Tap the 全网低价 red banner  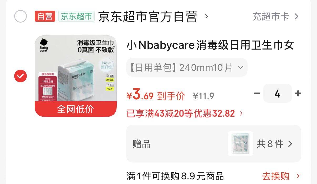76,109
